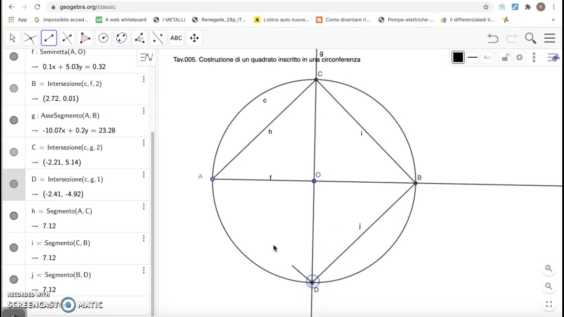Open the GeoGebra hamburger main menu
The height and width of the screenshot is (317, 564).
click(549, 38)
